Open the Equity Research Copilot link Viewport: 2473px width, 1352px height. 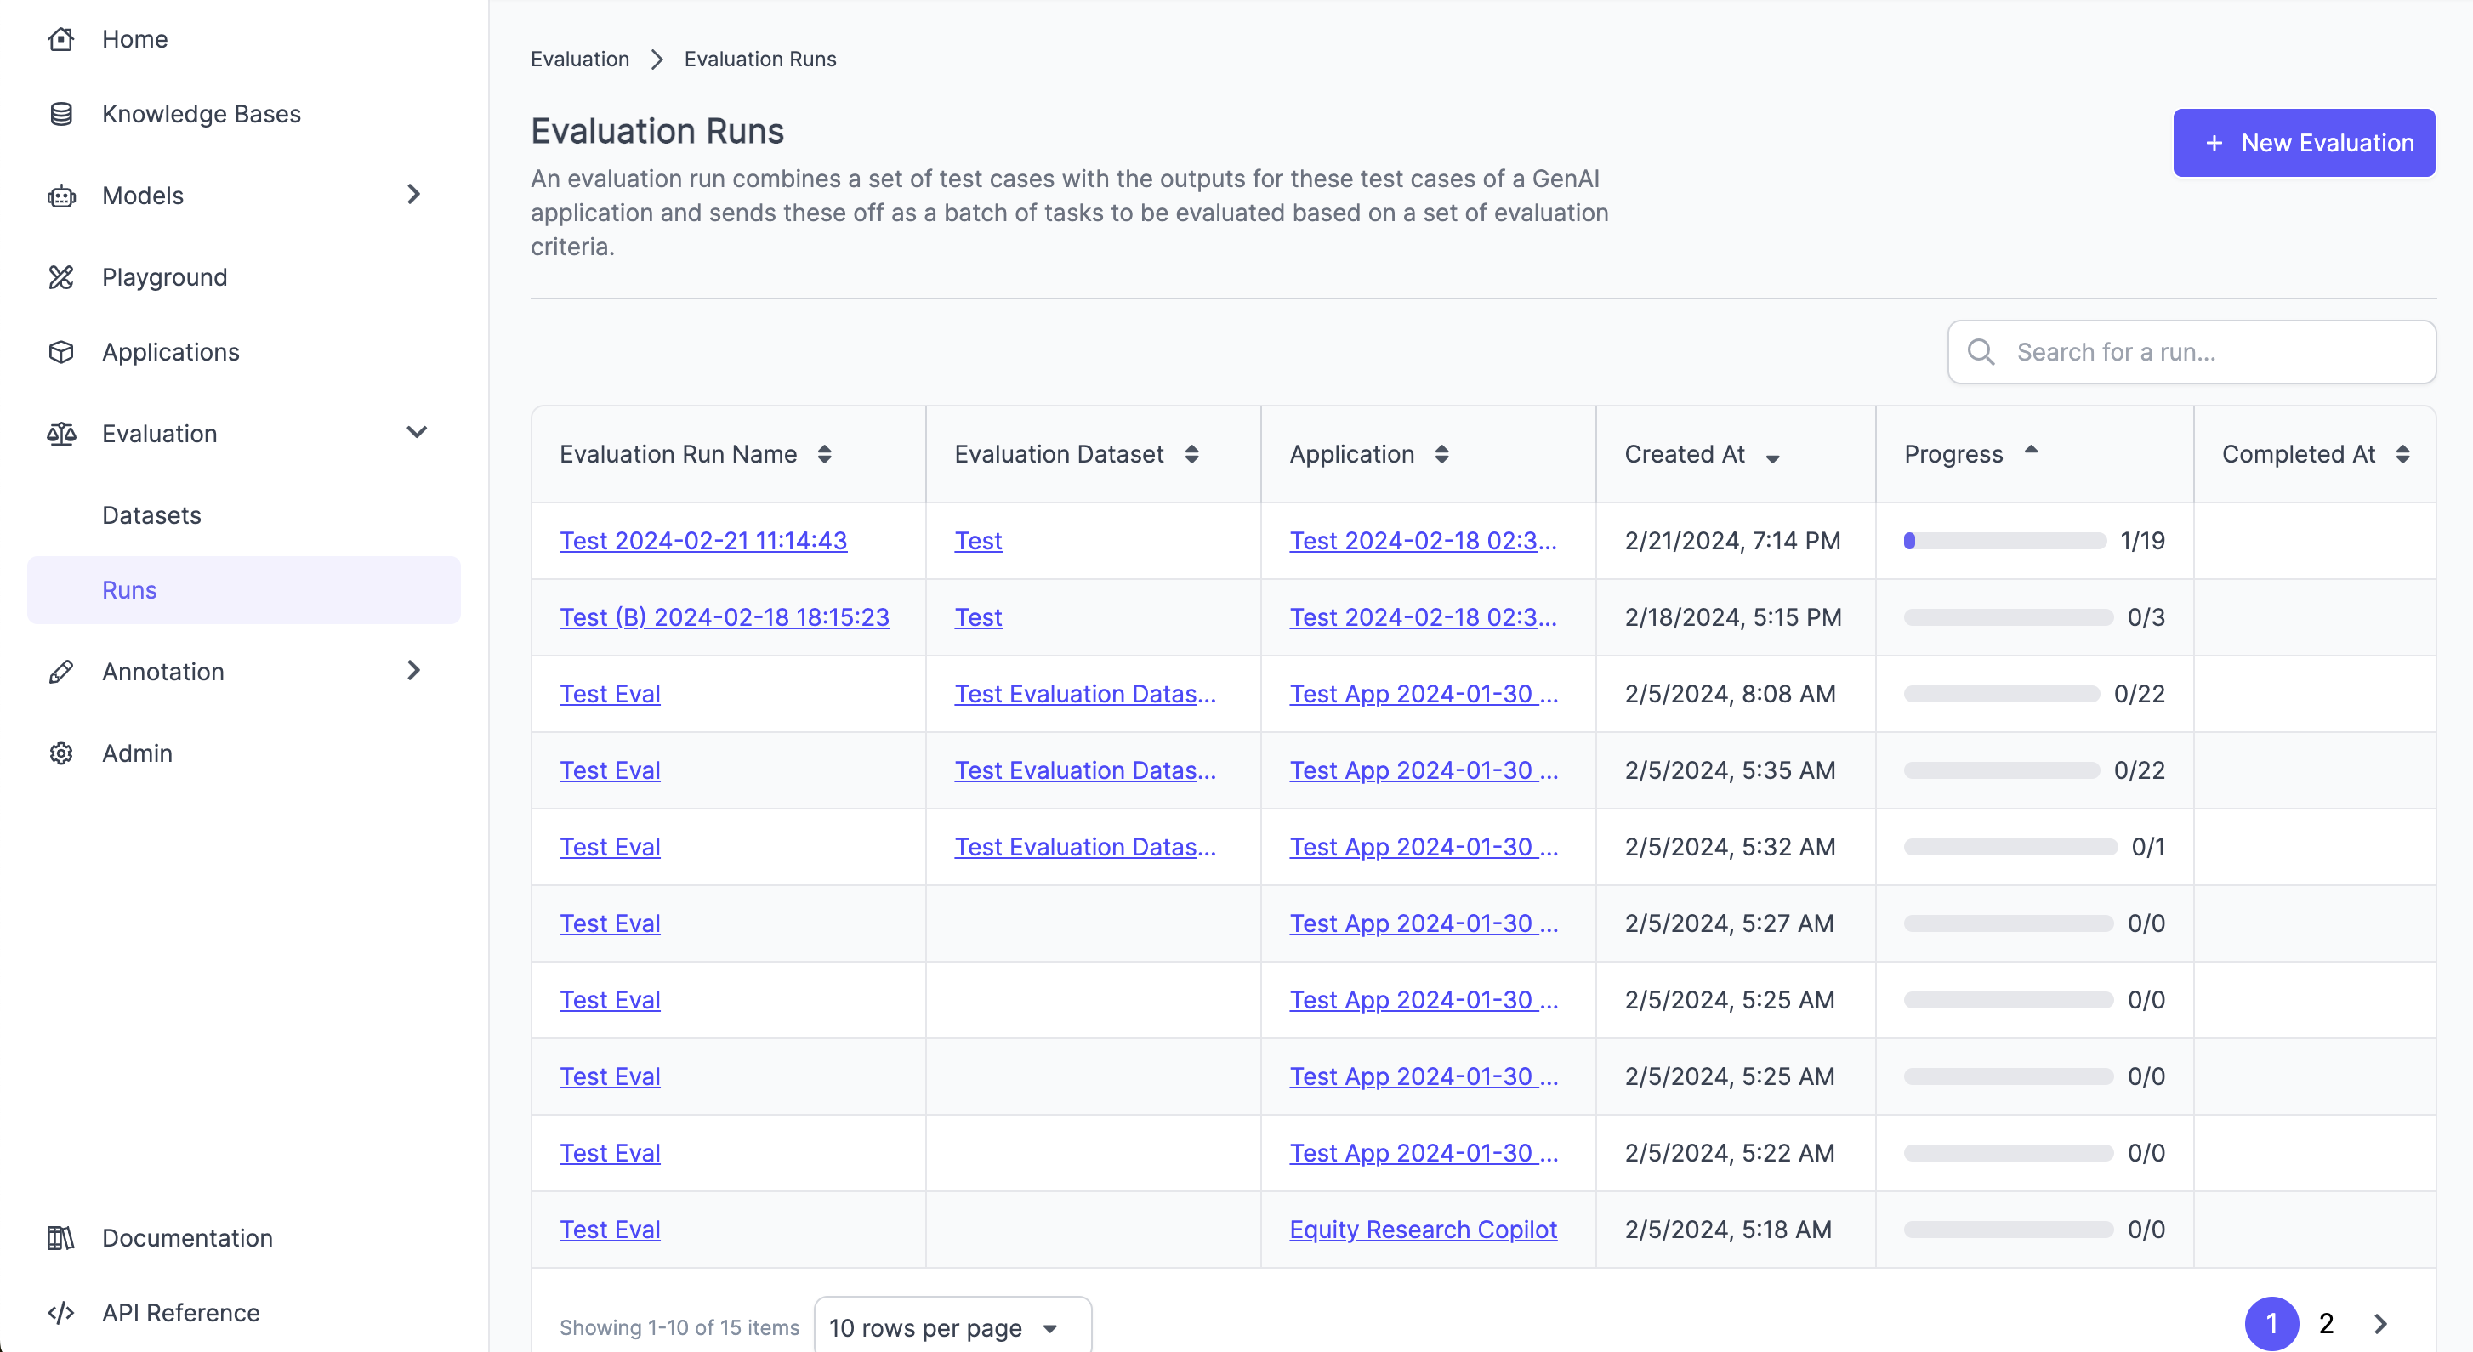[x=1423, y=1230]
